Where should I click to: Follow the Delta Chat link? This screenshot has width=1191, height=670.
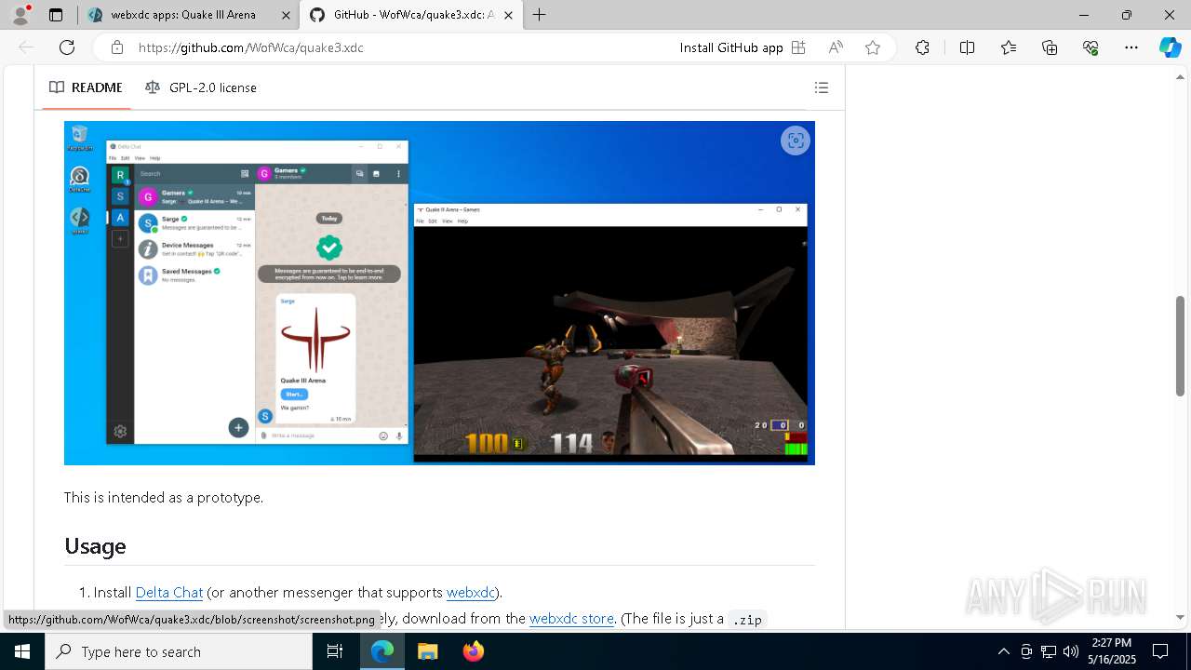click(169, 592)
